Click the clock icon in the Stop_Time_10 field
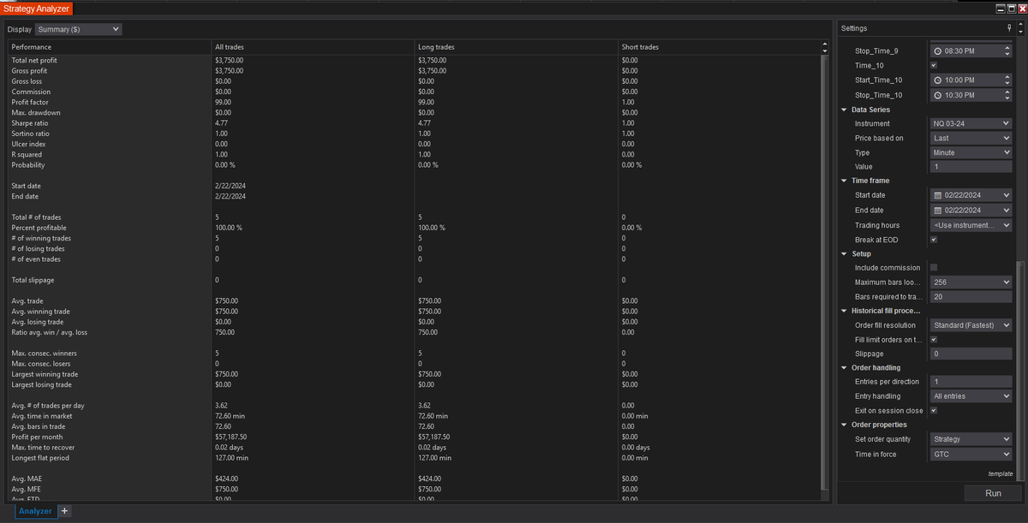This screenshot has width=1028, height=523. click(x=938, y=95)
